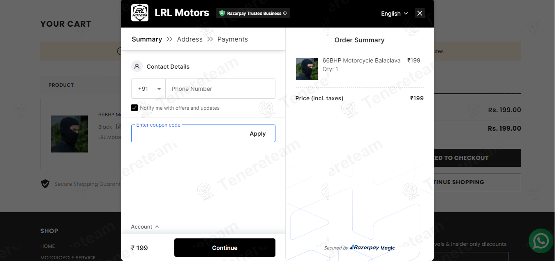Screen dimensions: 555x261
Task: Open the English language dropdown
Action: (394, 14)
